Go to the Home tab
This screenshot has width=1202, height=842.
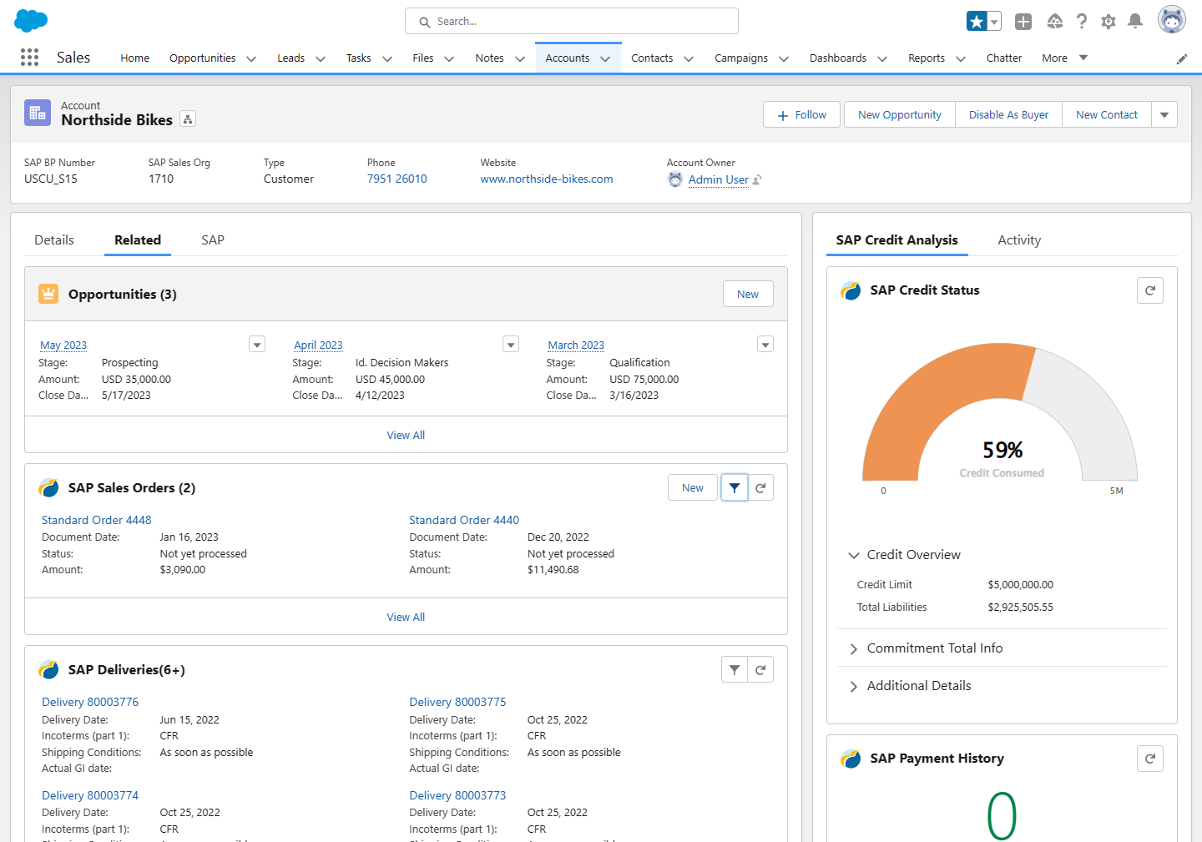[135, 58]
